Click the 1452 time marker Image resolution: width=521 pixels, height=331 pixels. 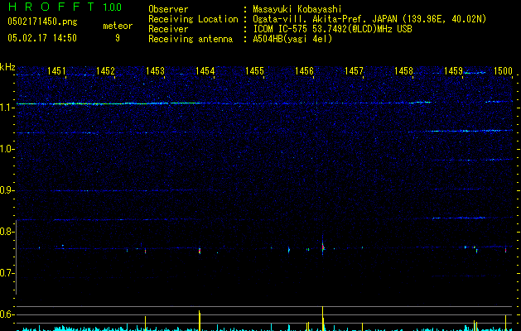click(105, 71)
